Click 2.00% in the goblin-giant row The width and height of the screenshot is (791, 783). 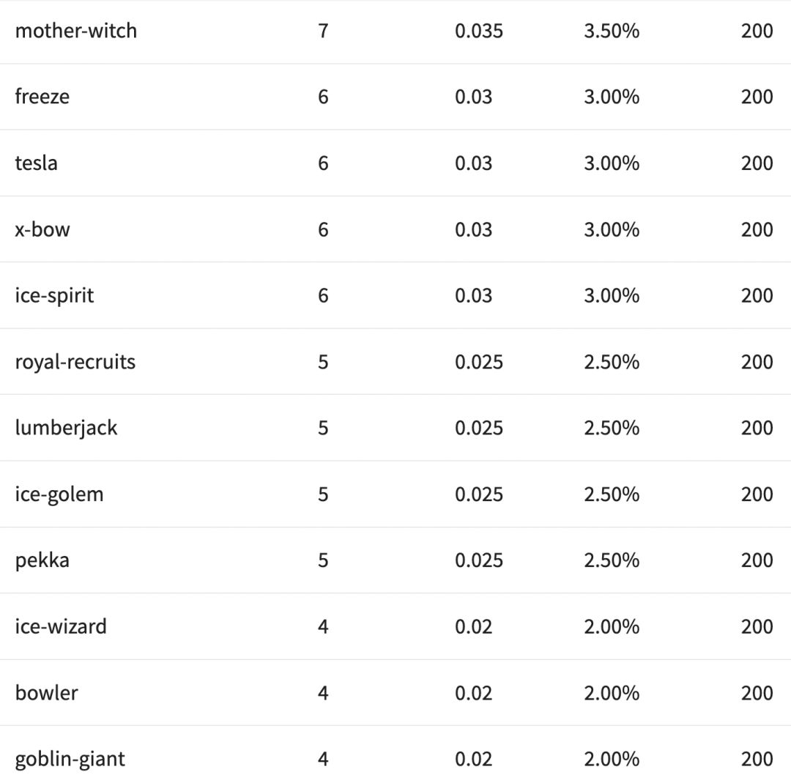click(x=612, y=759)
